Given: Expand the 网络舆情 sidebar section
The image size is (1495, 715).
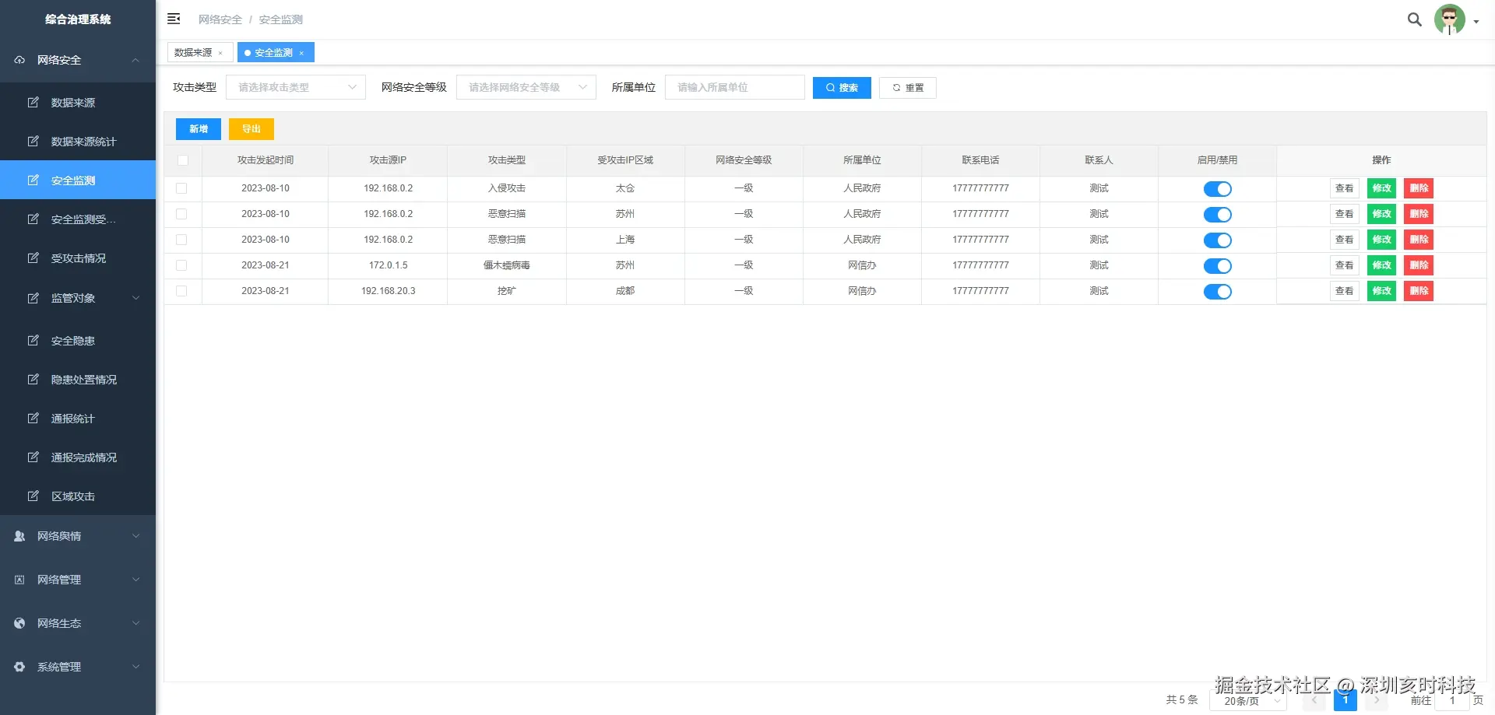Looking at the screenshot, I should (135, 536).
